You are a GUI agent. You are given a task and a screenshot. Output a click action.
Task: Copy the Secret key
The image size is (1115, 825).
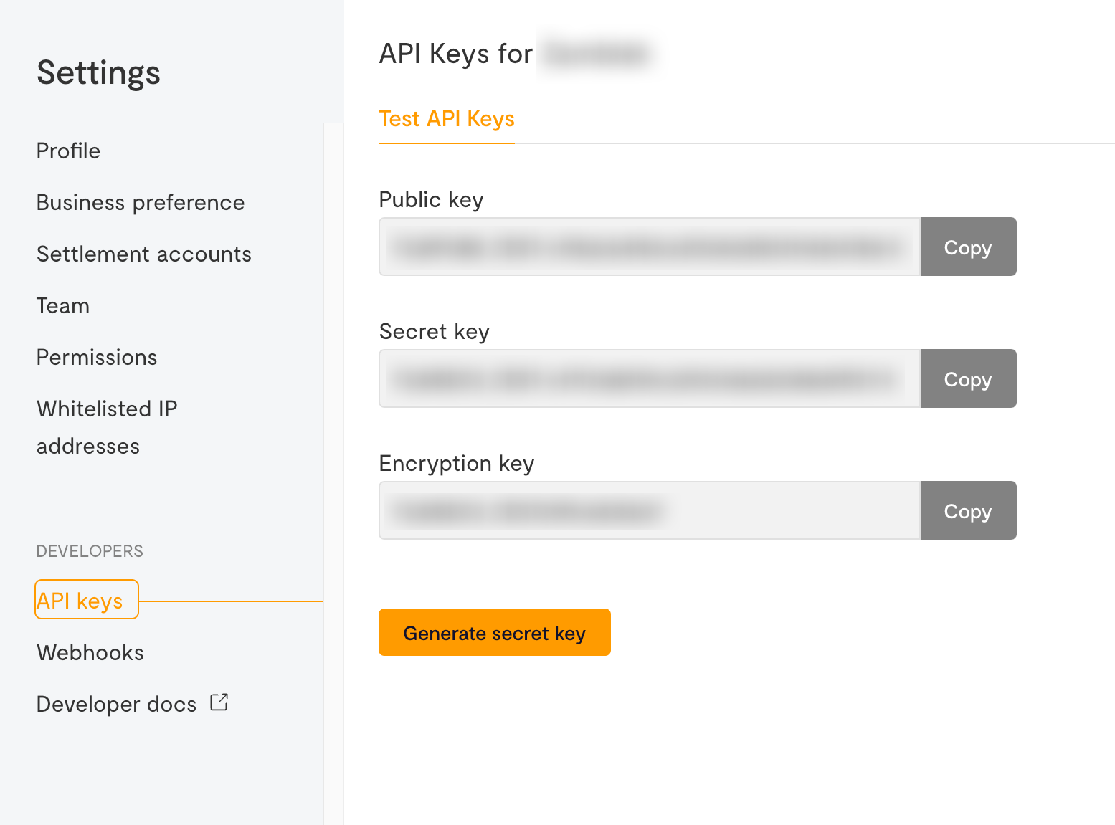968,379
